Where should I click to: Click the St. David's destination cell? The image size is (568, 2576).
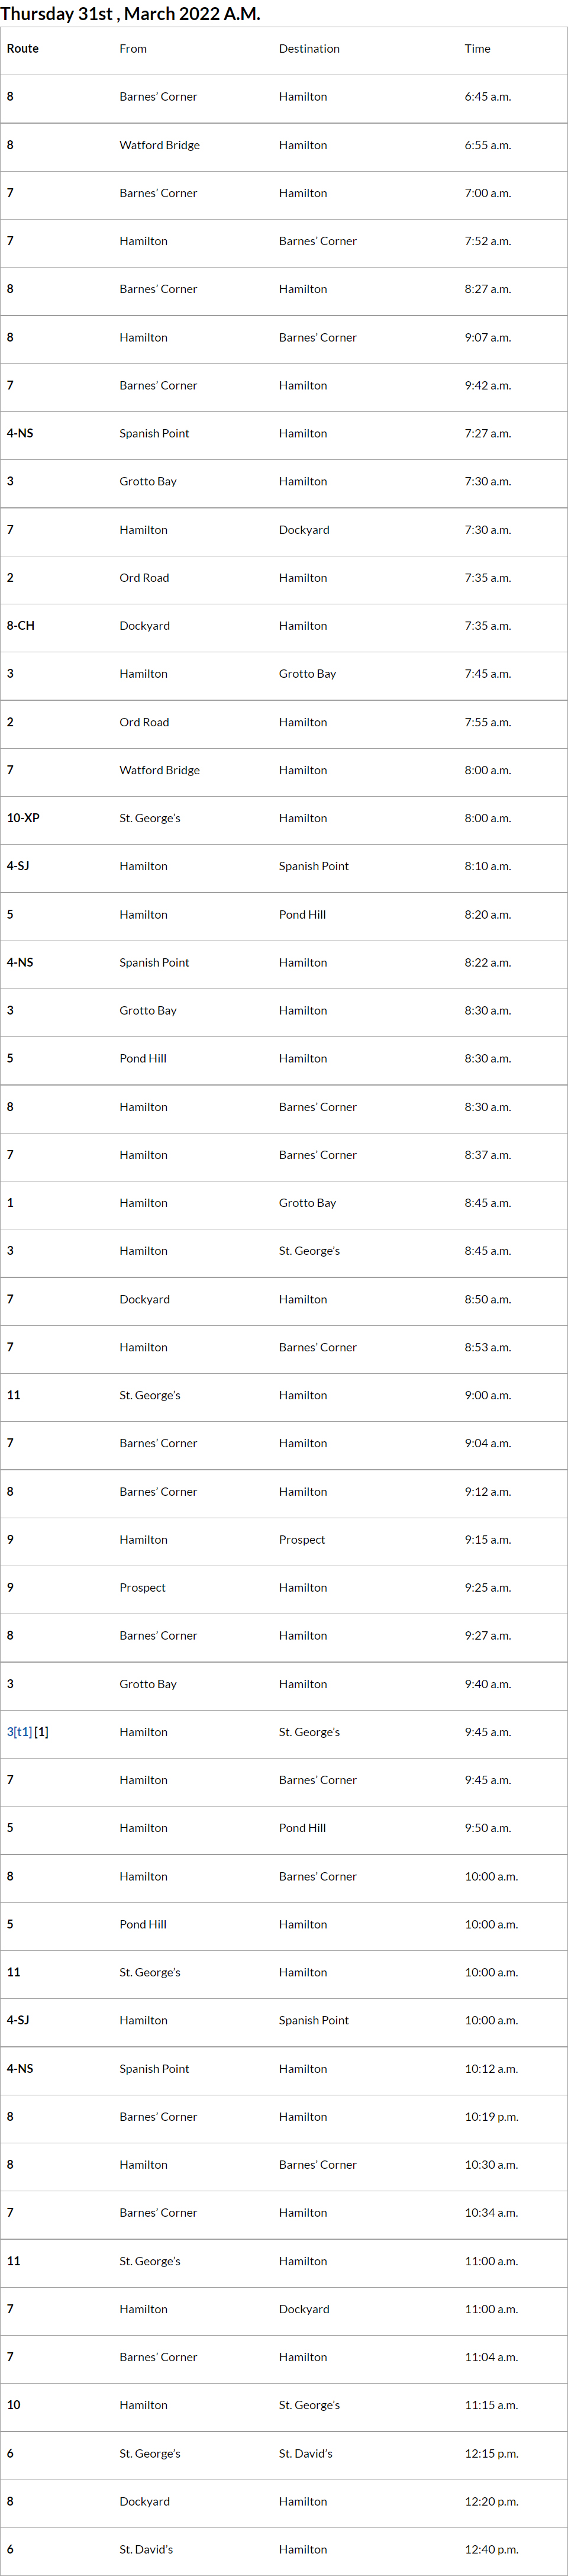click(305, 2453)
